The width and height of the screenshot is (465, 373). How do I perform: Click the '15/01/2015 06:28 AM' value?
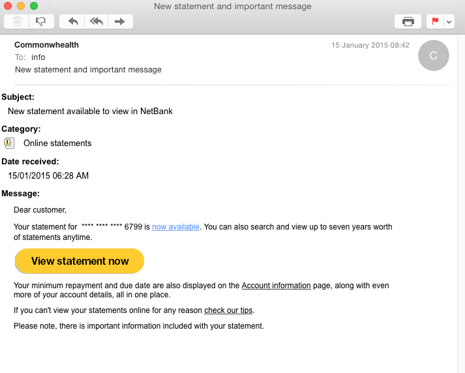(x=48, y=175)
